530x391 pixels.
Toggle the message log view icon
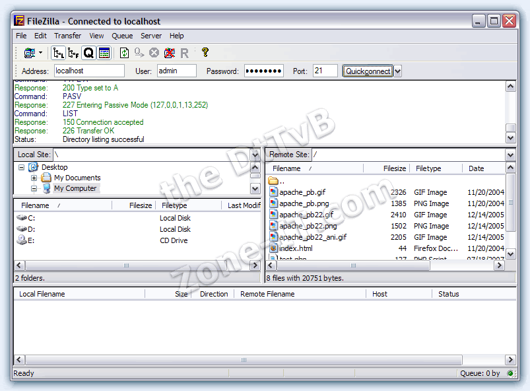pos(104,53)
